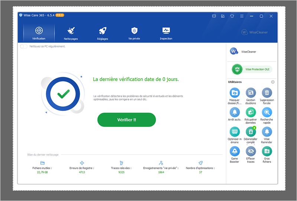This screenshot has height=201, width=297.
Task: Open the Gestion doublons utility
Action: click(x=251, y=96)
